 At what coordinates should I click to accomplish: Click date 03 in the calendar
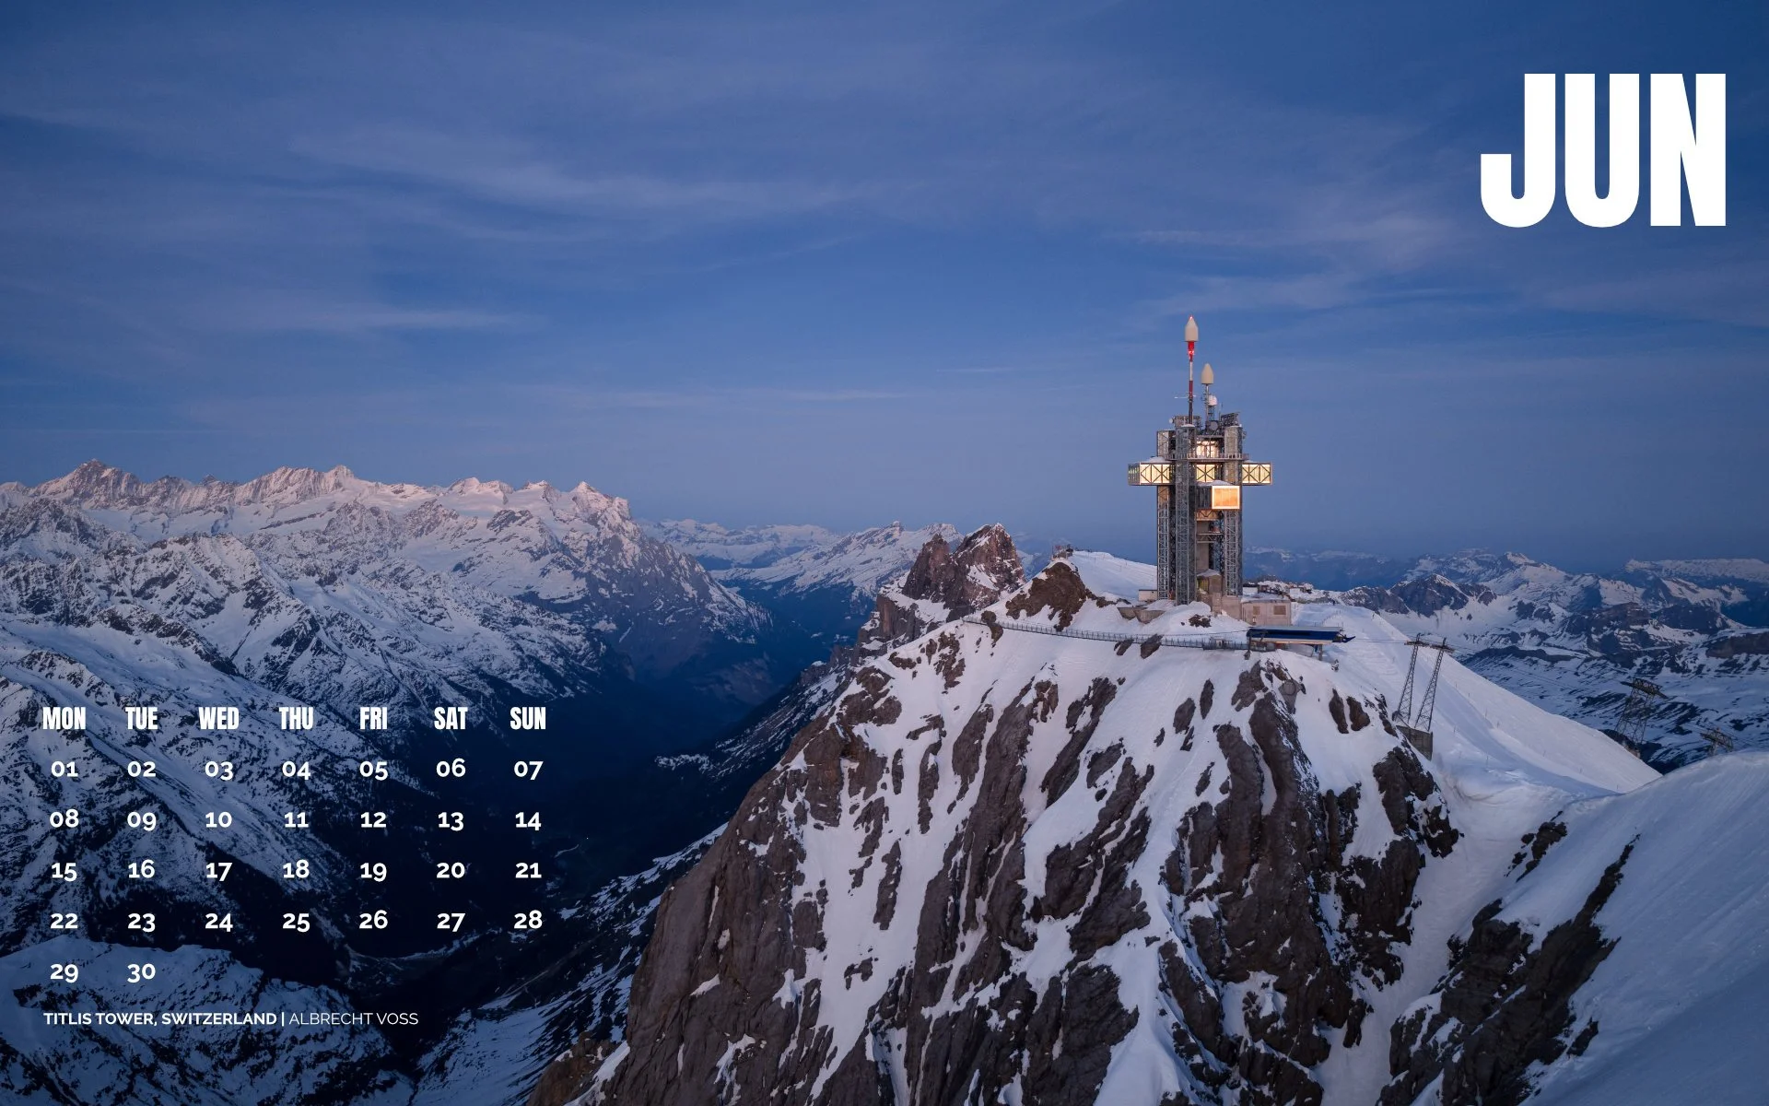[x=218, y=769]
